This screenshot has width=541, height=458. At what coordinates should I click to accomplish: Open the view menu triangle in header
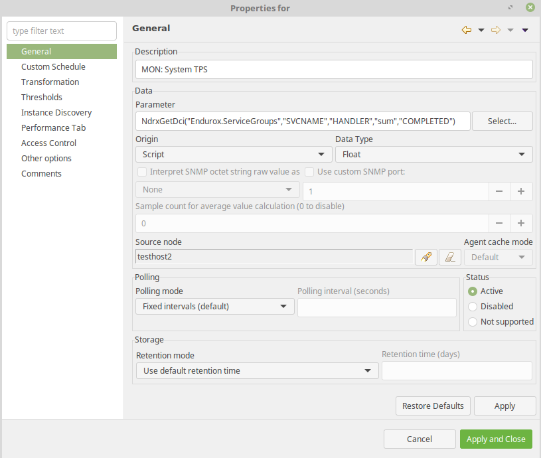pyautogui.click(x=525, y=30)
